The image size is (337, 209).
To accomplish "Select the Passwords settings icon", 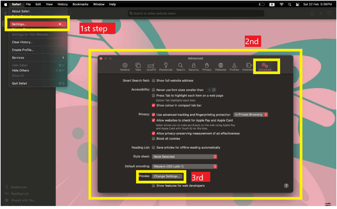I will pos(166,66).
